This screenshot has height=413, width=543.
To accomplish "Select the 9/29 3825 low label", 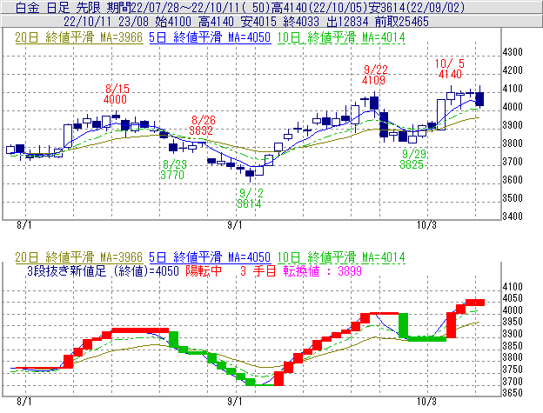I will coord(412,159).
